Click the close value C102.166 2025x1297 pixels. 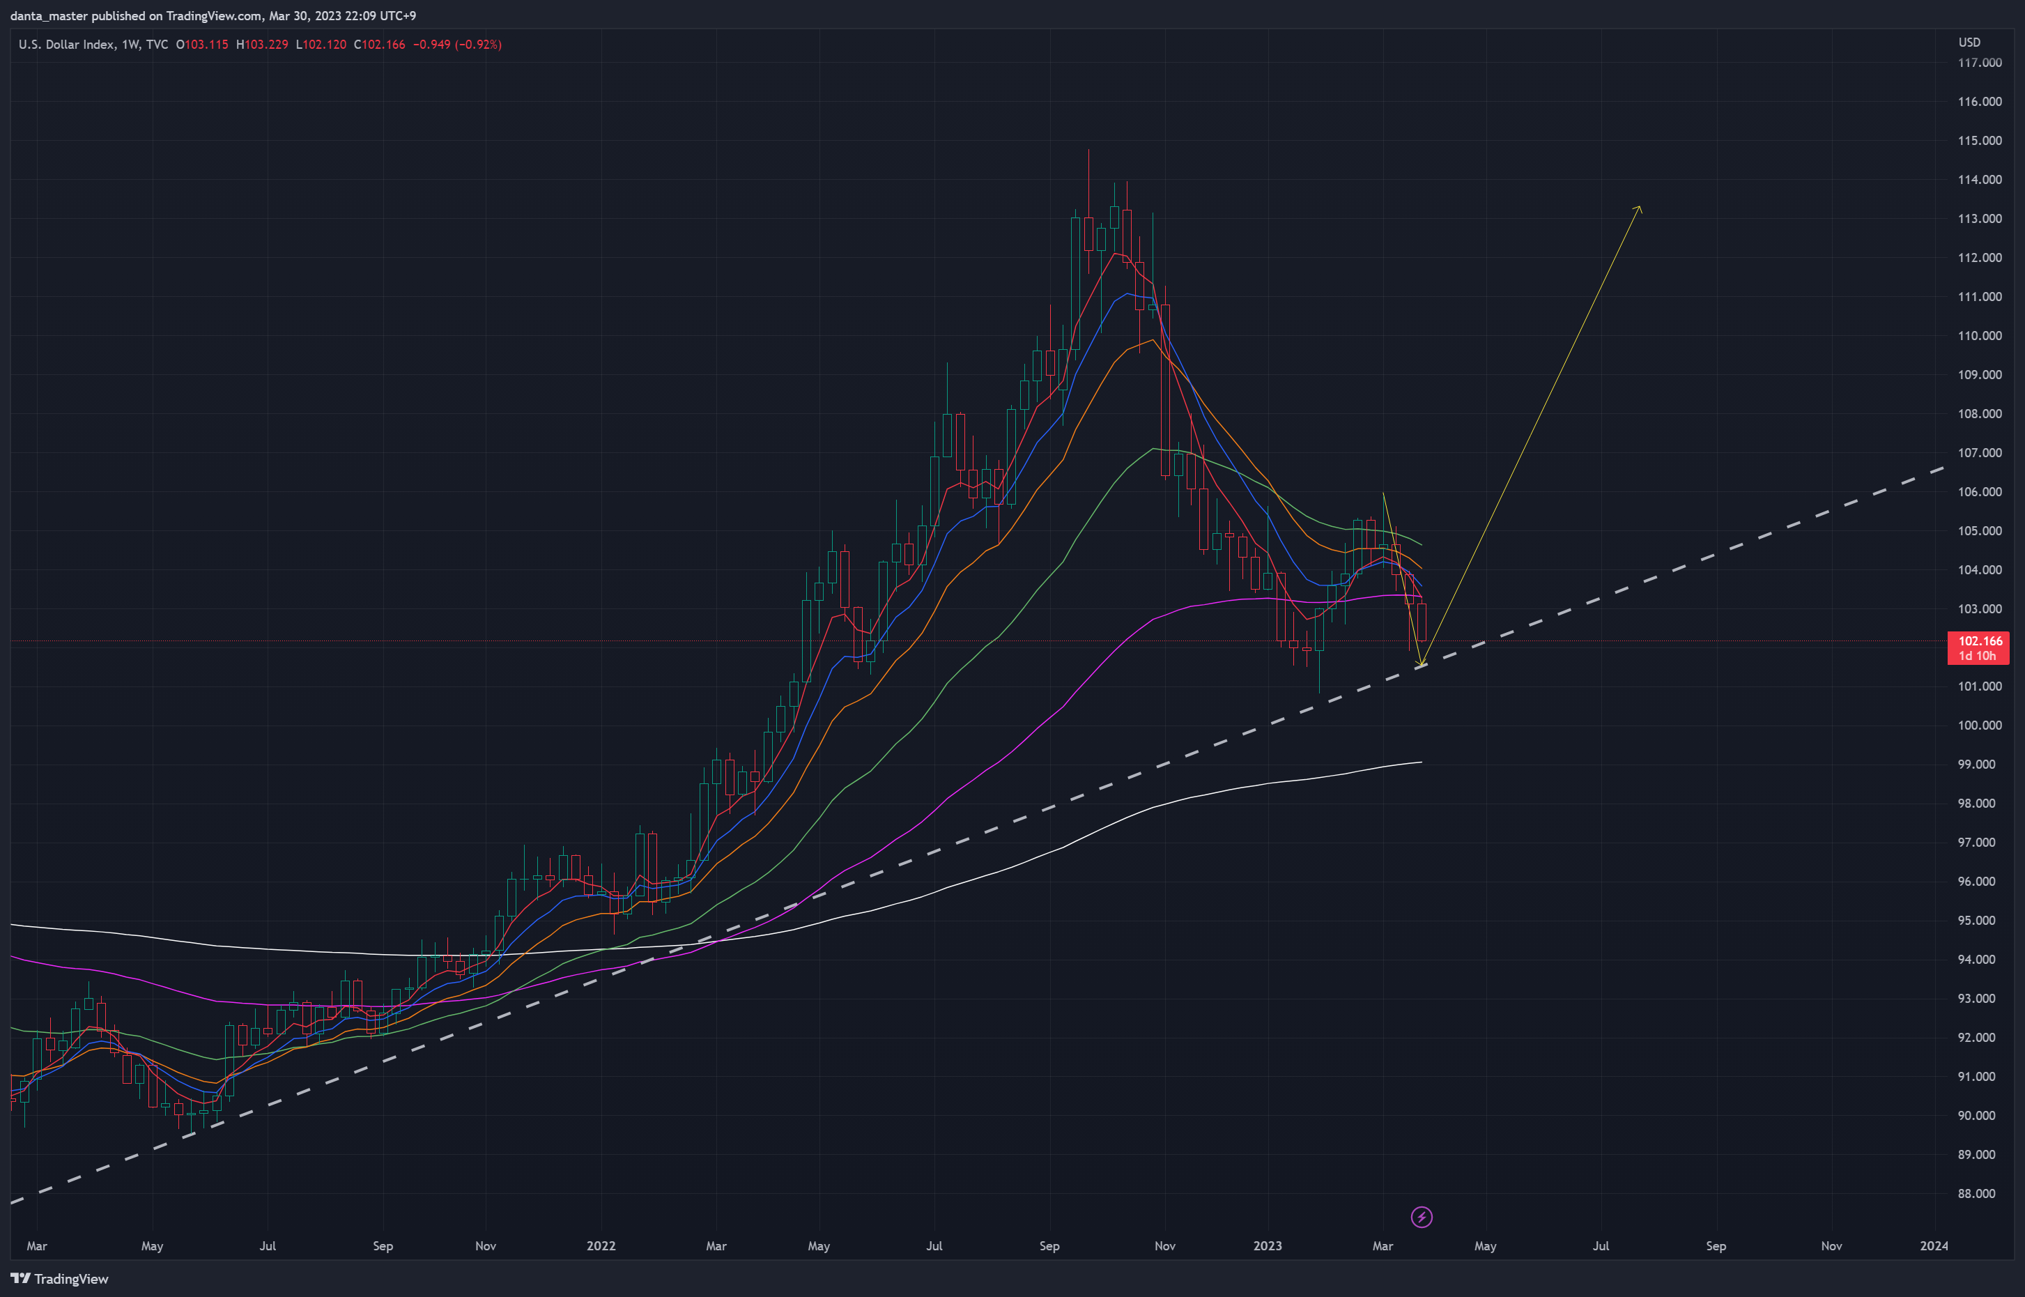(379, 45)
